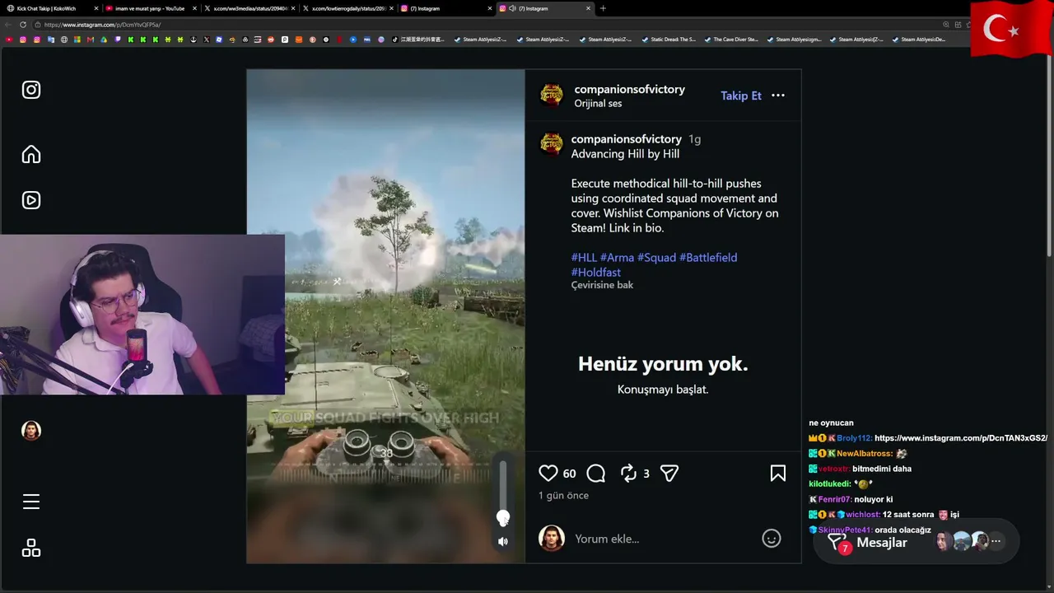The image size is (1054, 593).
Task: Switch to the imam ve murat yangı YouTube tab
Action: [x=151, y=8]
